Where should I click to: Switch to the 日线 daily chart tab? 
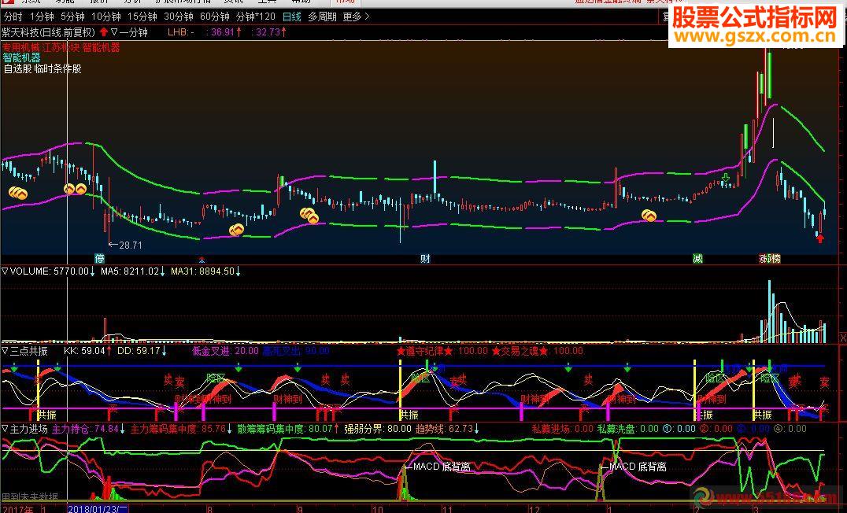292,17
